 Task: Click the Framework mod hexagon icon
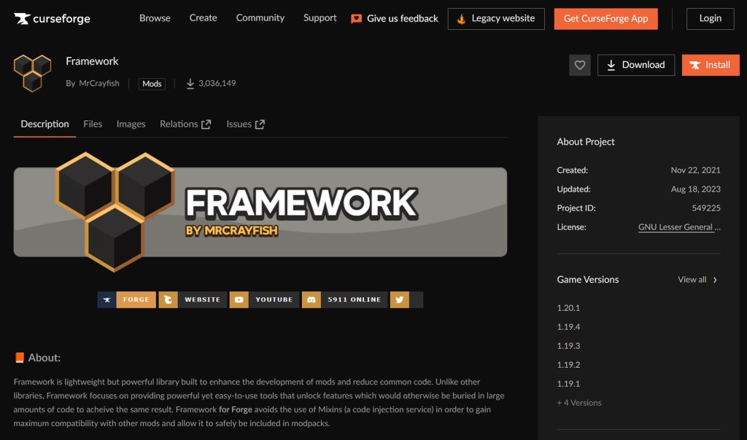point(32,73)
